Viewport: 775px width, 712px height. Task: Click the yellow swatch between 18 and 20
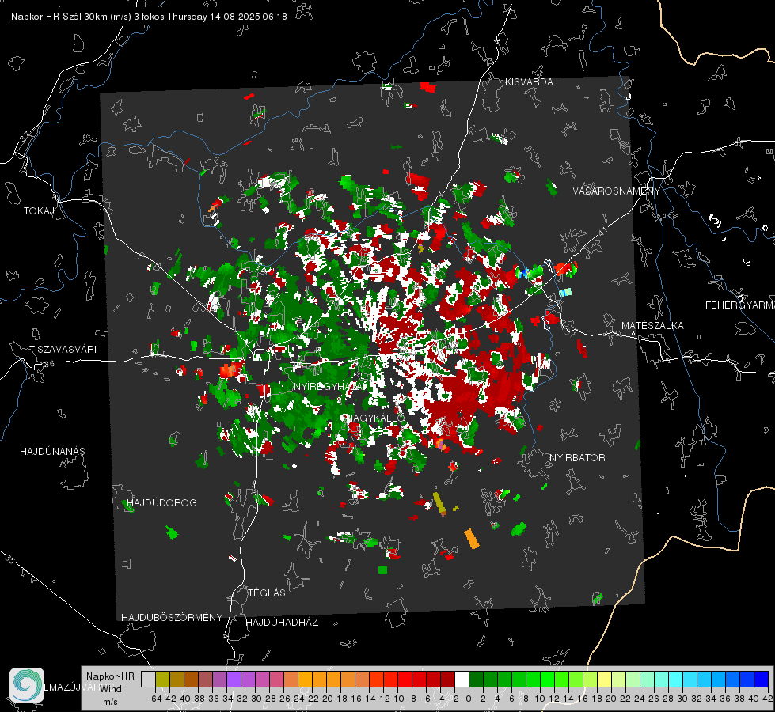[604, 679]
